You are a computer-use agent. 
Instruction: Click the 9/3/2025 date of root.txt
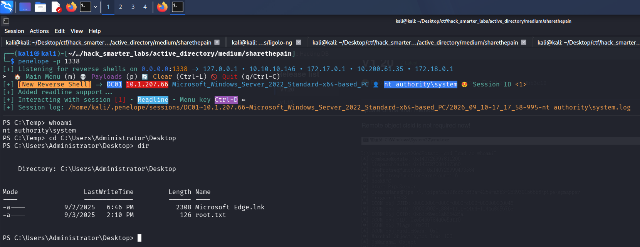tap(80, 215)
